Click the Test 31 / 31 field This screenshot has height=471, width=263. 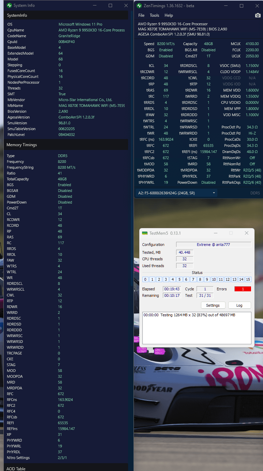point(205,295)
